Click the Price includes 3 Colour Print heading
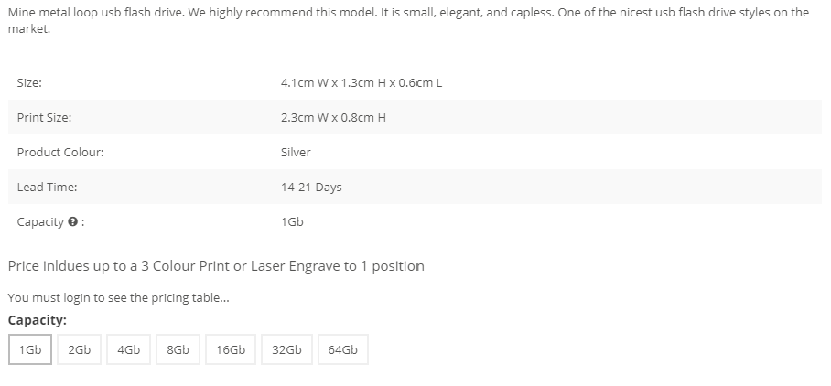 point(216,266)
